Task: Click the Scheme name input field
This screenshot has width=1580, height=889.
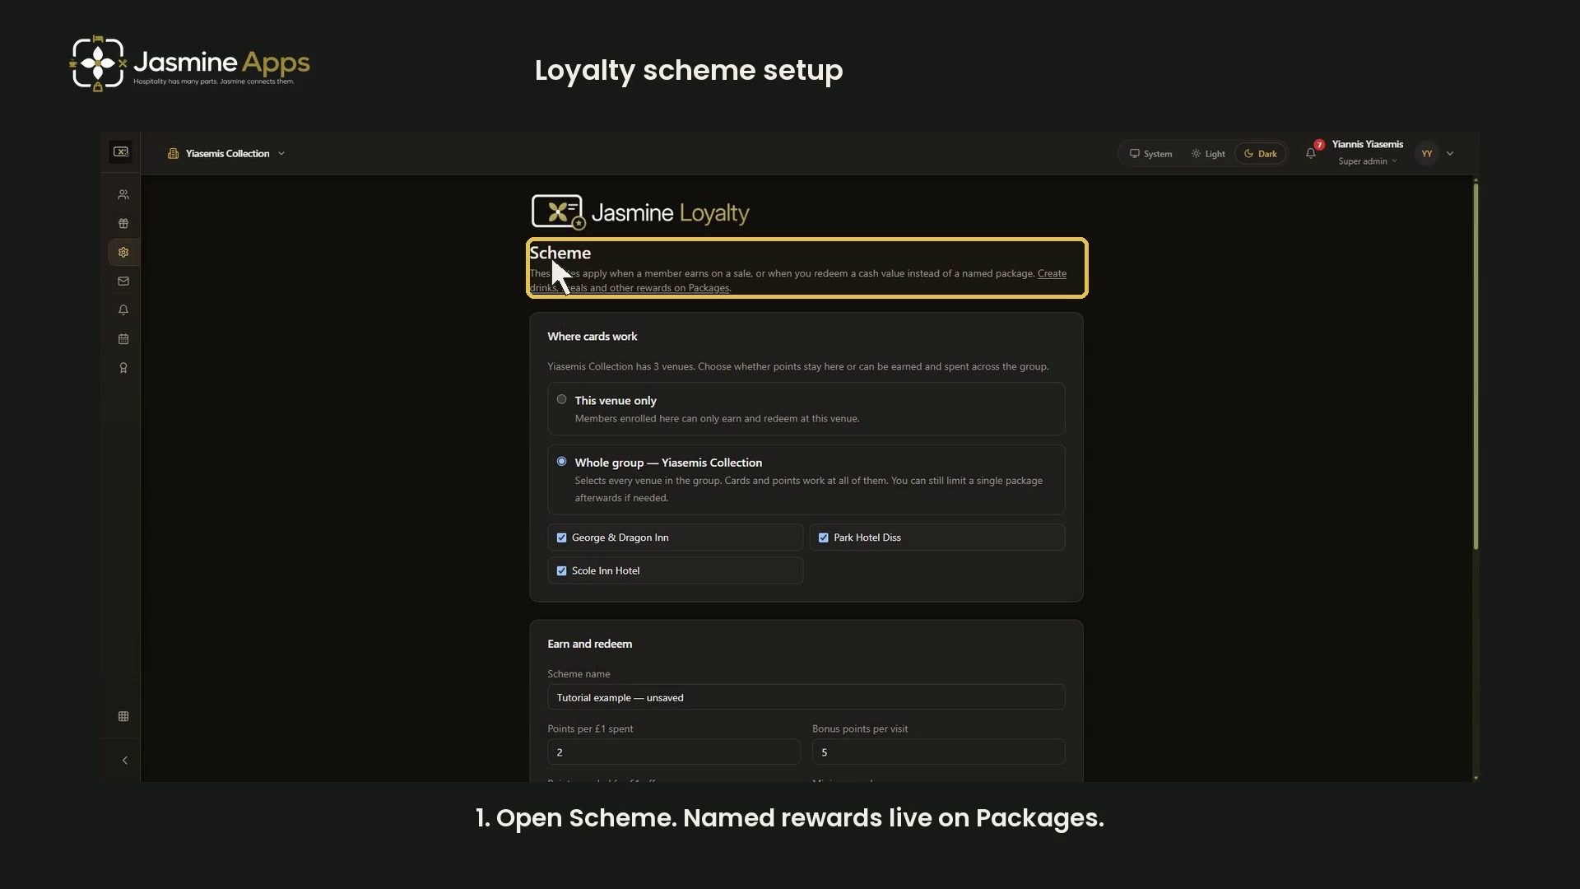Action: [806, 697]
